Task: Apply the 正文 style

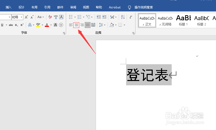Action: click(x=147, y=21)
